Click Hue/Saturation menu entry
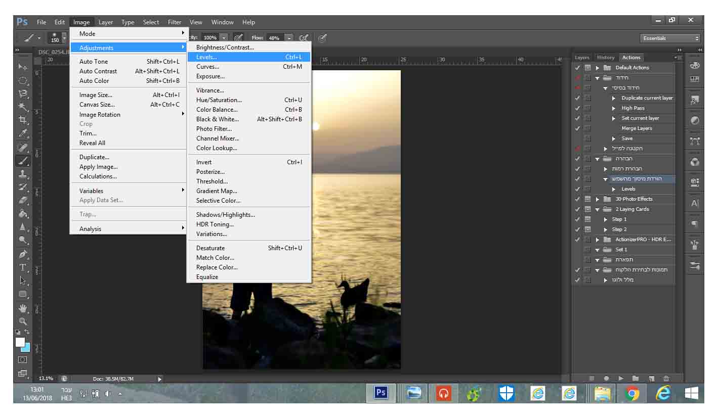The height and width of the screenshot is (418, 717). pos(219,100)
